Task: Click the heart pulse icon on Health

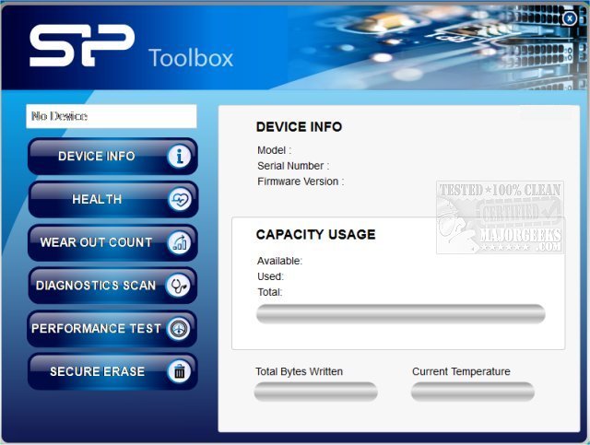Action: pos(179,199)
